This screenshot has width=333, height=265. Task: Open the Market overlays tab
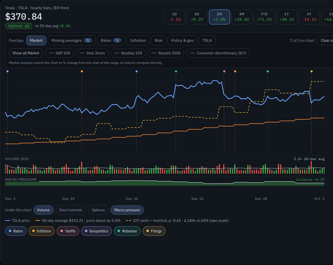pyautogui.click(x=36, y=40)
